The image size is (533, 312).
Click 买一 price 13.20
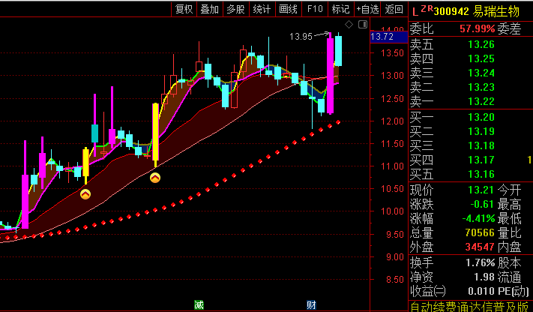(x=481, y=118)
